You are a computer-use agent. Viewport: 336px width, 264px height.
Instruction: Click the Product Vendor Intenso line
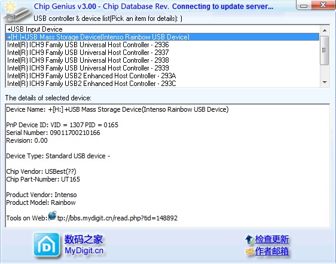point(41,195)
